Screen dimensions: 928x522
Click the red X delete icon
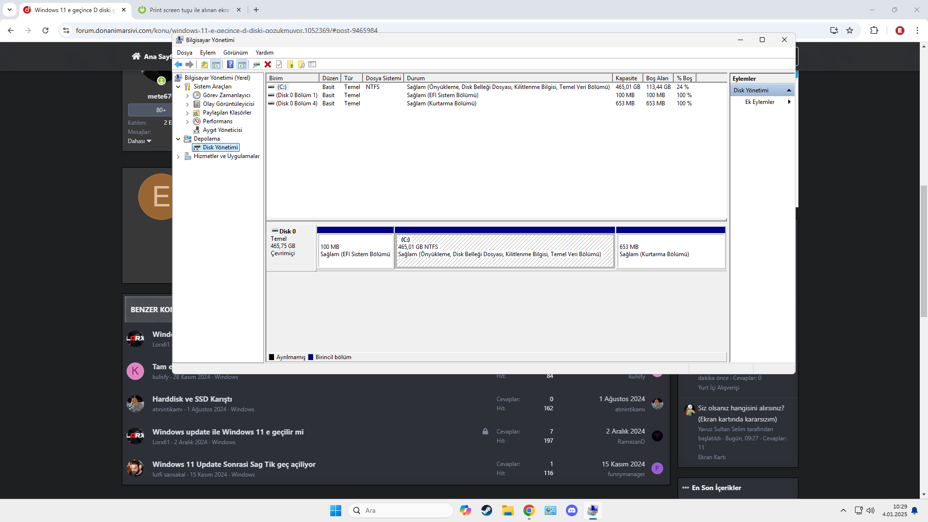coord(268,64)
